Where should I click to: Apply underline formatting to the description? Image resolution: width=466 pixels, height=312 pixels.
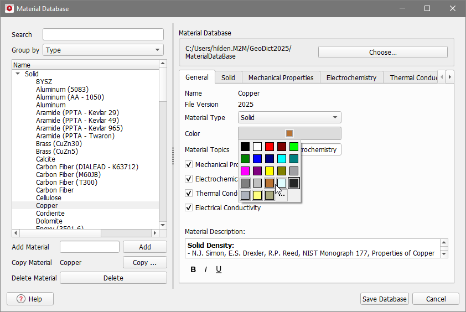[219, 269]
